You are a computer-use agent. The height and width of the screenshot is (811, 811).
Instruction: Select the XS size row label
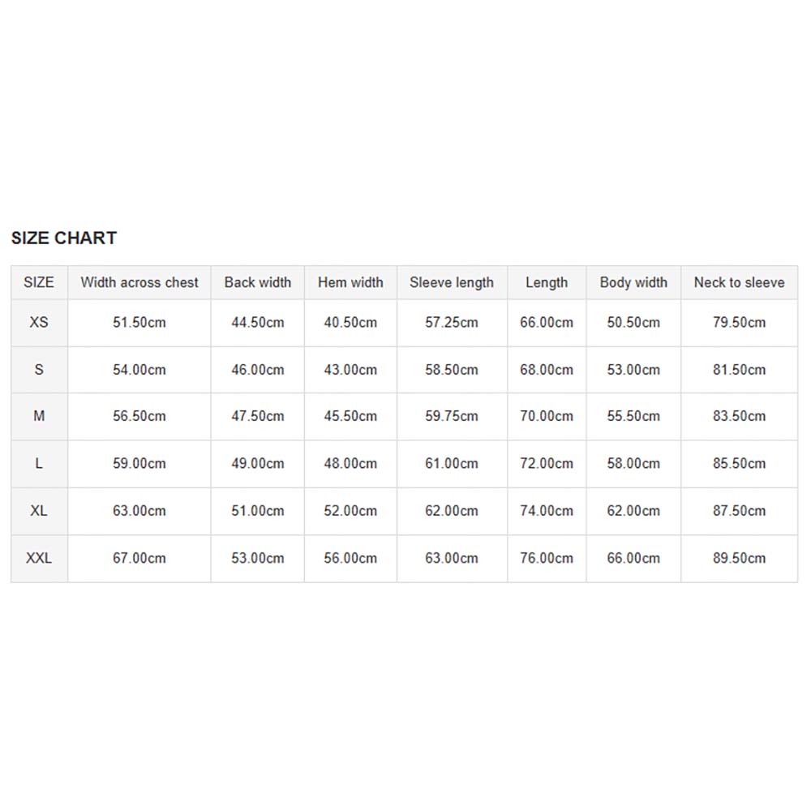click(39, 322)
